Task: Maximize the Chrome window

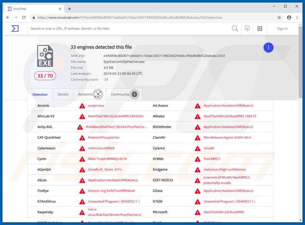Action: point(285,6)
